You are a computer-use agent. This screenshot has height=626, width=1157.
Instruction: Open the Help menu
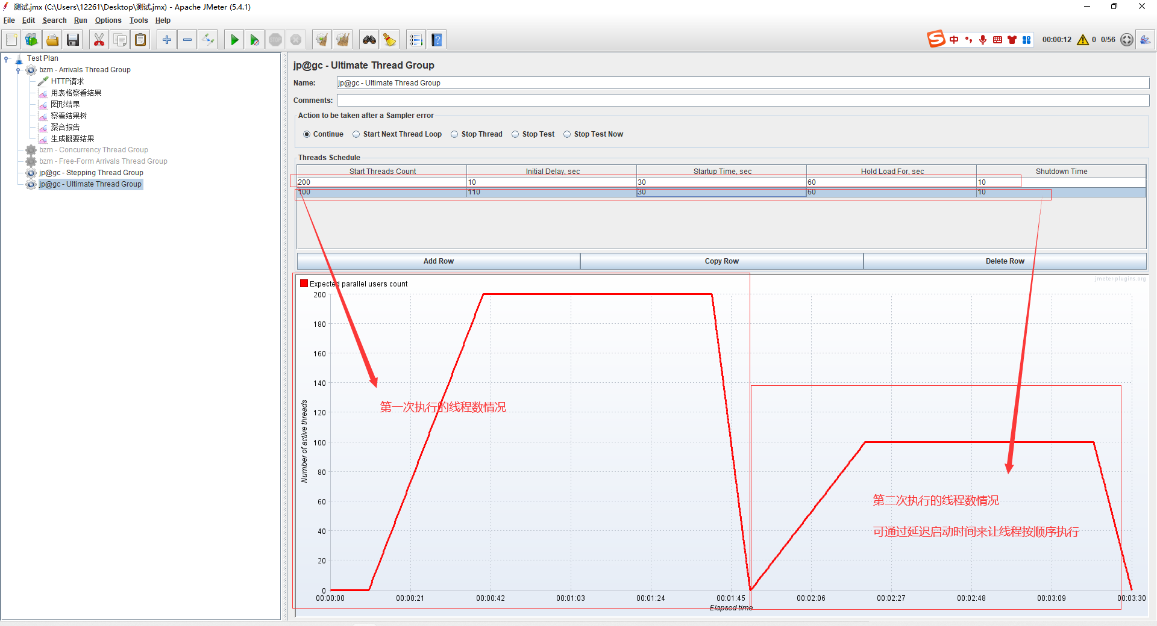(163, 20)
